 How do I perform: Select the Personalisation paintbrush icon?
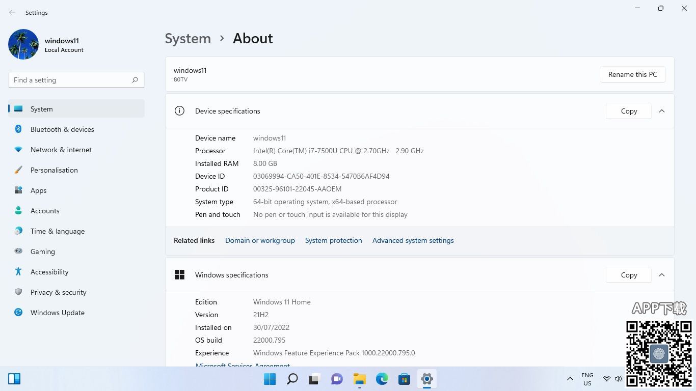18,170
